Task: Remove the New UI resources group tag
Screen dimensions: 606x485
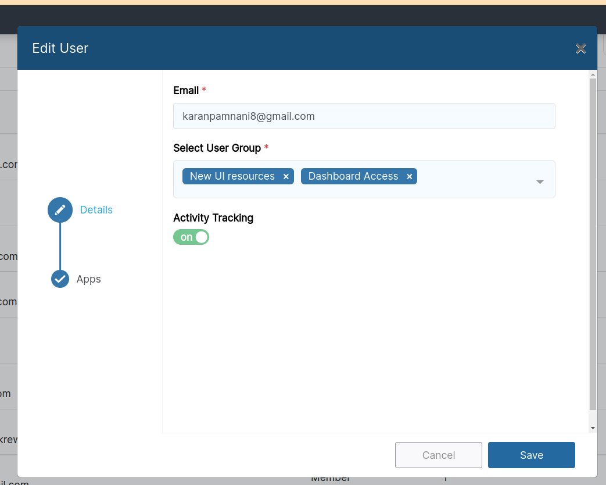Action: (286, 176)
